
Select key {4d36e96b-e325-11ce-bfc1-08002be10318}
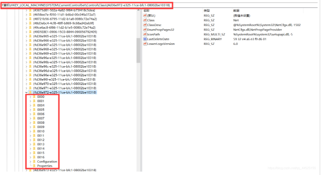pyautogui.click(x=65, y=62)
